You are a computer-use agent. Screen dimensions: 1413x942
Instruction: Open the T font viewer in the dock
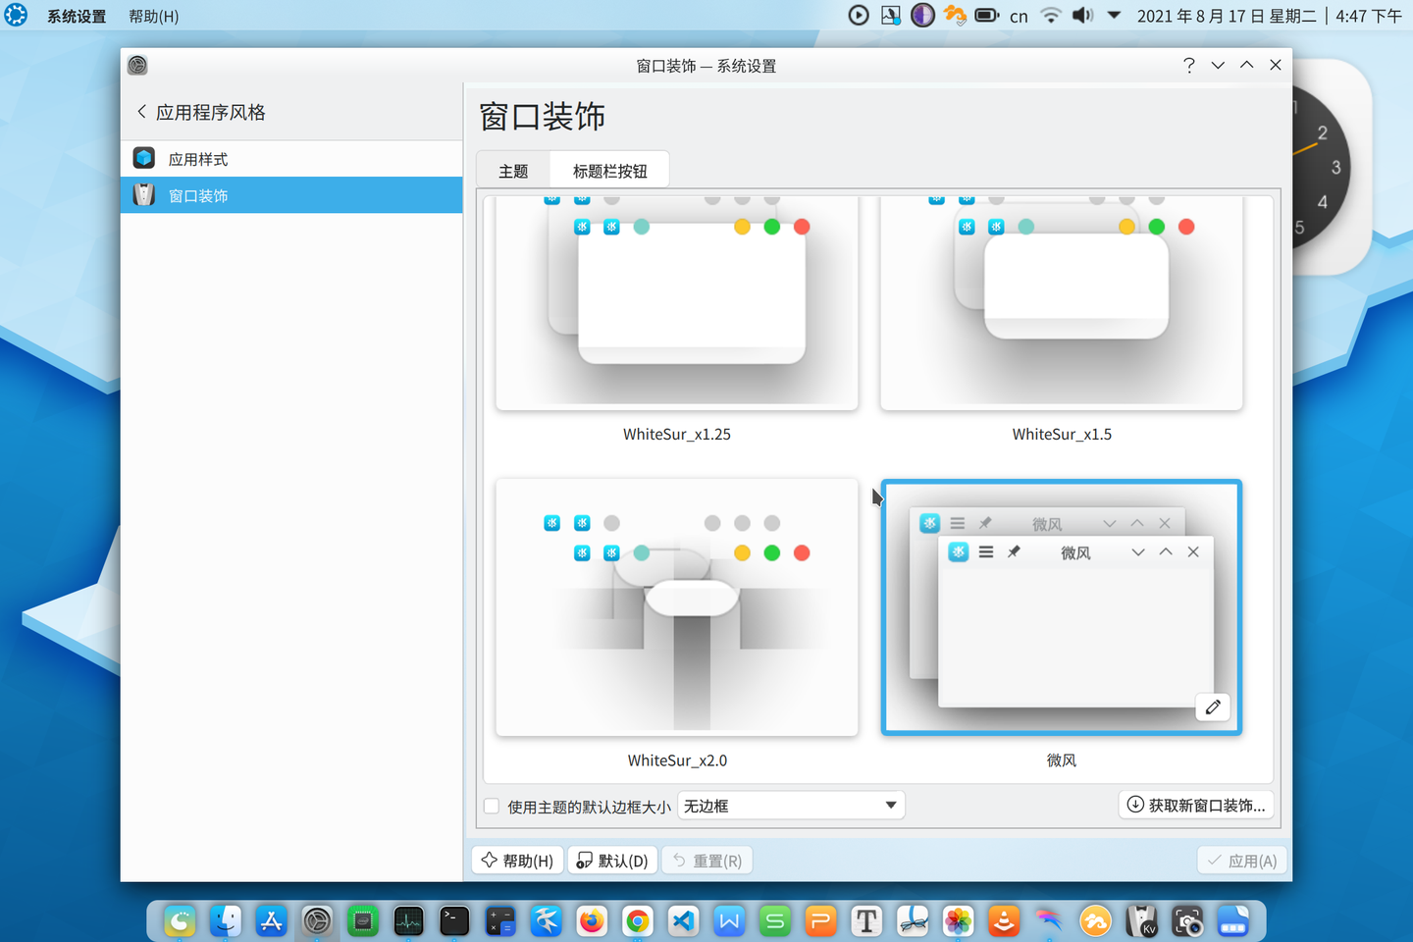pos(866,920)
